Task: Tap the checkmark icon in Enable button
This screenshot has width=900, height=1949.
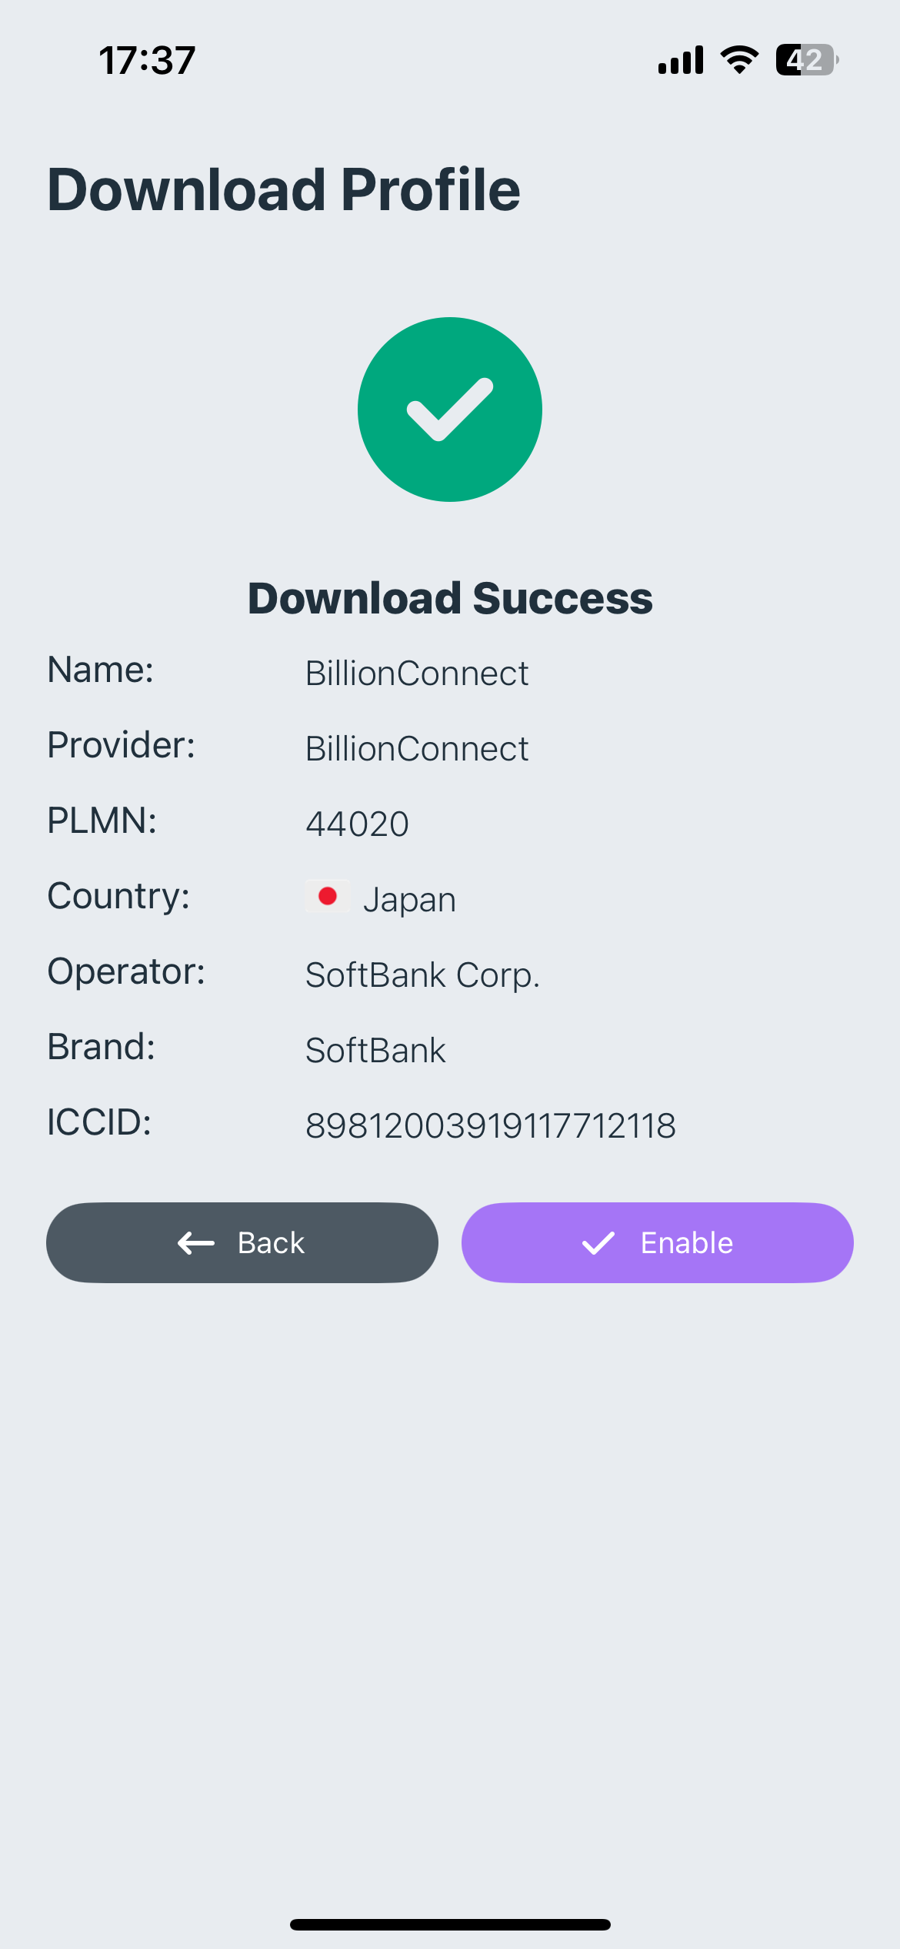Action: coord(598,1242)
